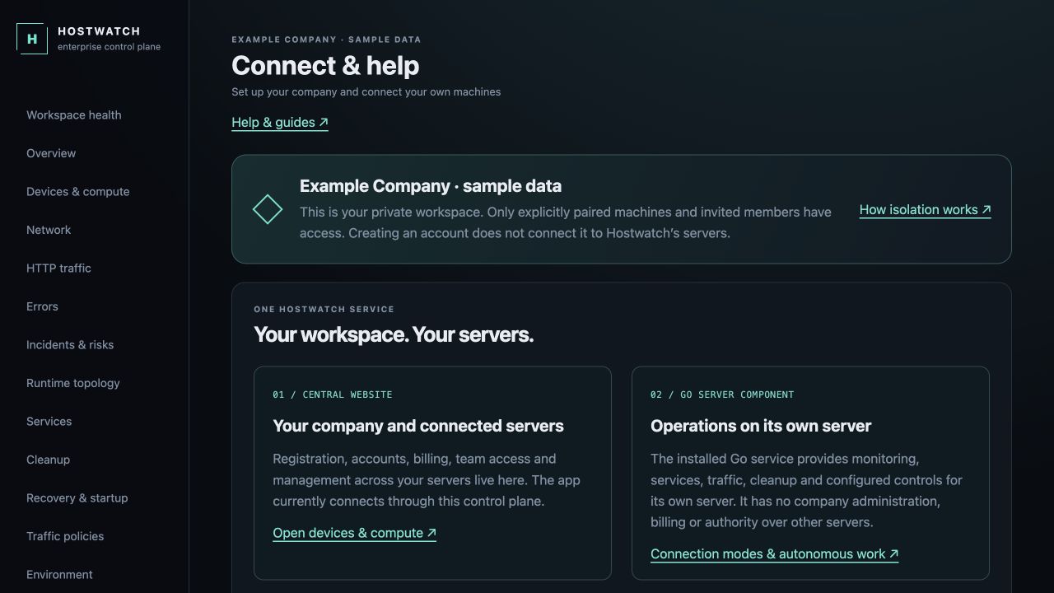The image size is (1054, 593).
Task: Click the diamond icon in Example Company banner
Action: tap(268, 209)
